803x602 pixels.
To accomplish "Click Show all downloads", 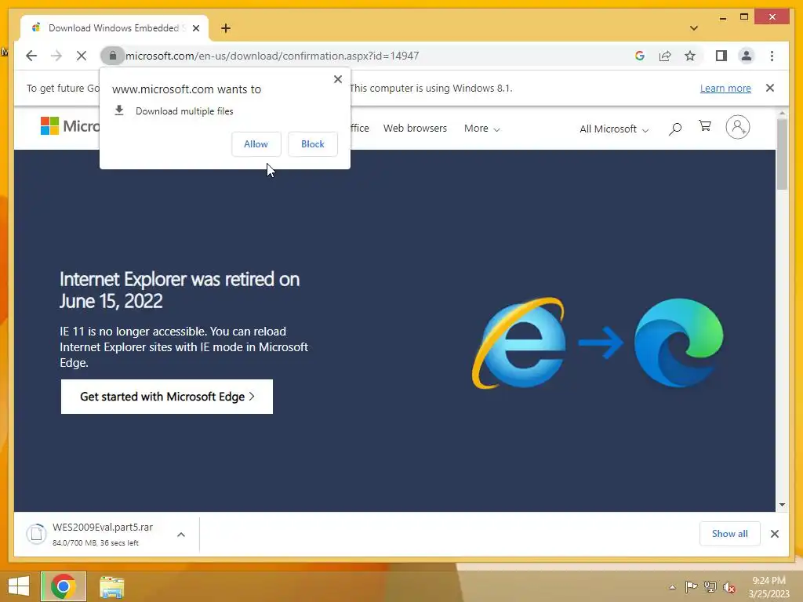I will (730, 533).
